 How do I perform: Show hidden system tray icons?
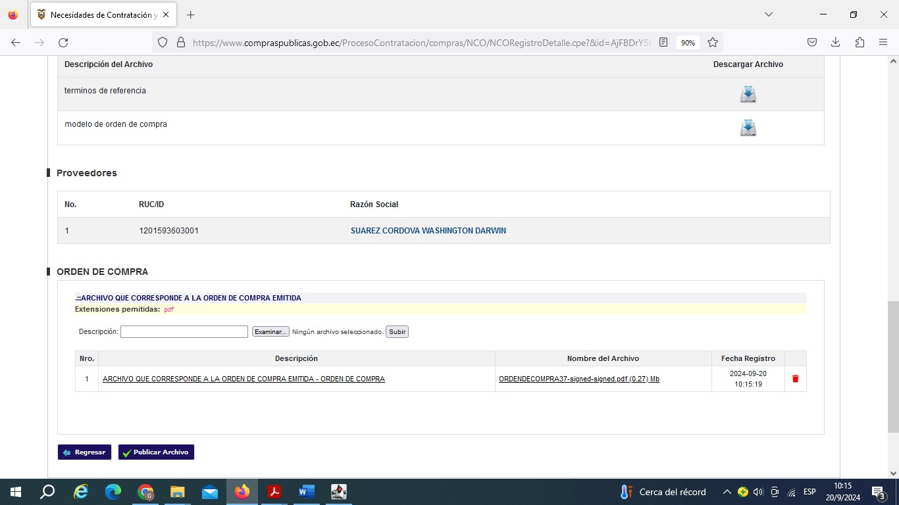(727, 492)
